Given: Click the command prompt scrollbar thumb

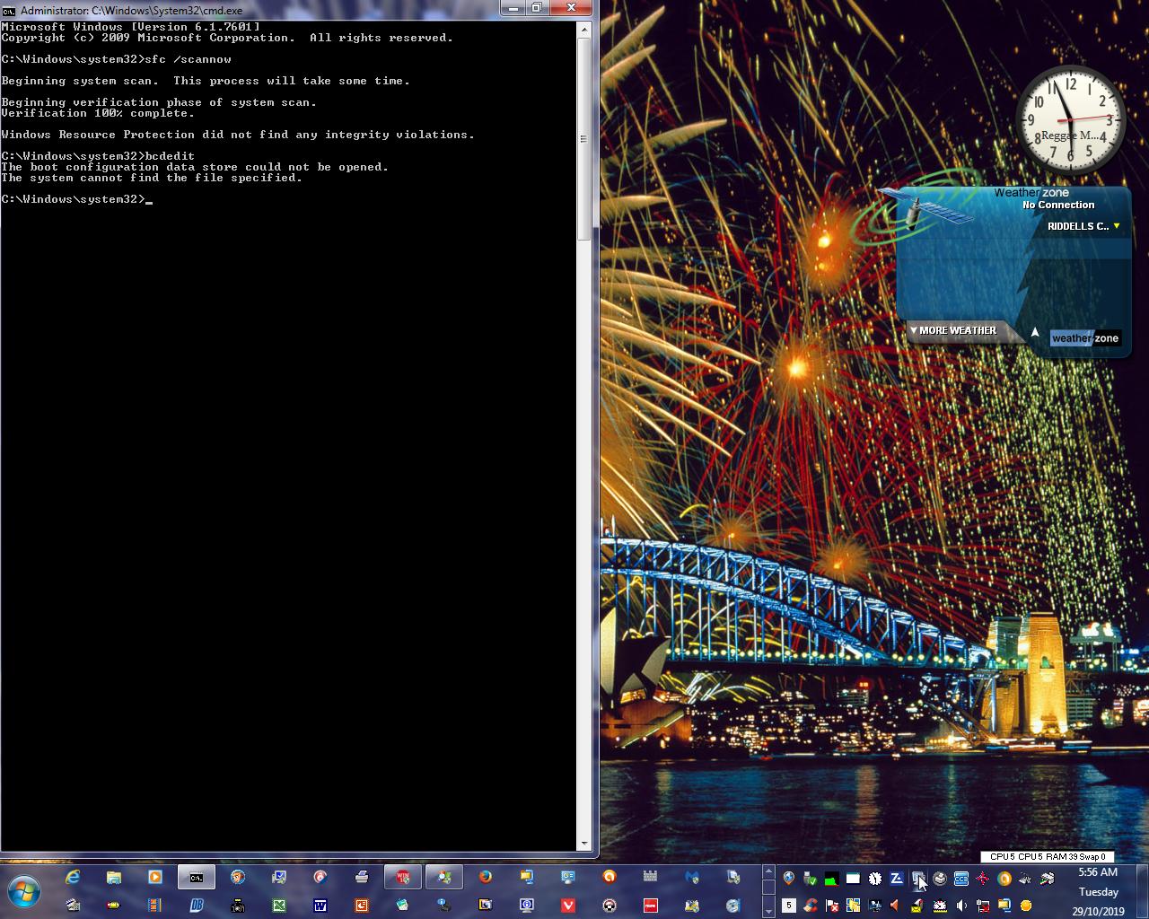Looking at the screenshot, I should click(x=583, y=139).
